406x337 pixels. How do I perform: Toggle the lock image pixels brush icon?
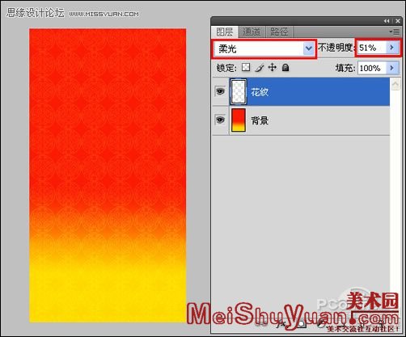259,68
